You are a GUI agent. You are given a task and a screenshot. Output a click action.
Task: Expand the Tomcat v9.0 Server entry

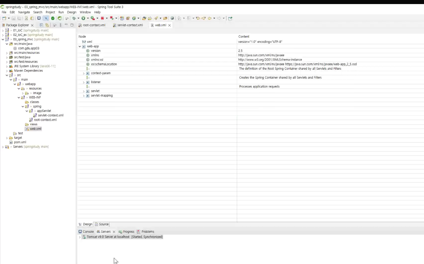pos(80,237)
